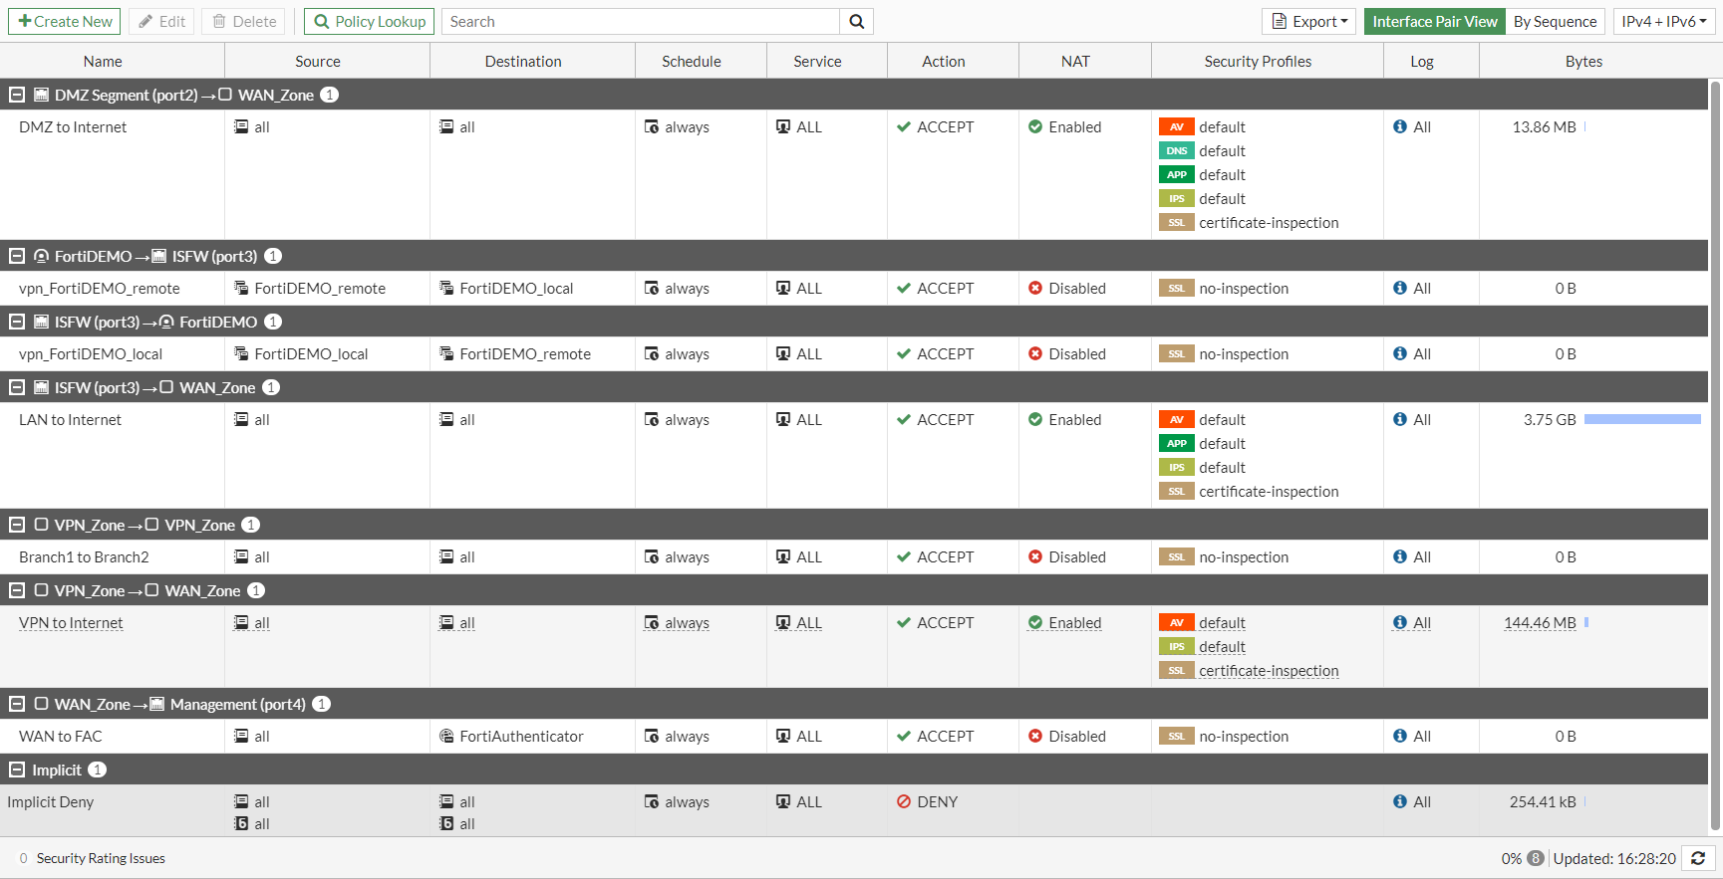Screen dimensions: 1723x879
Task: Select the vpn_FortiDEMO_local policy name
Action: [91, 354]
